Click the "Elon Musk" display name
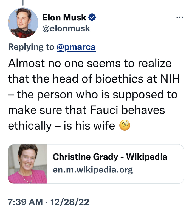Screen dimensions: 192x214 pyautogui.click(x=64, y=18)
